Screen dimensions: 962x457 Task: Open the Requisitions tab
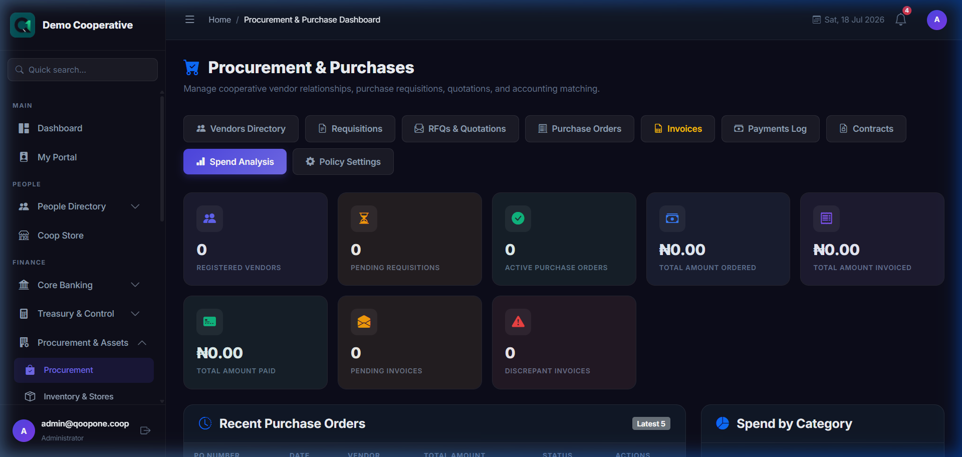(x=350, y=129)
